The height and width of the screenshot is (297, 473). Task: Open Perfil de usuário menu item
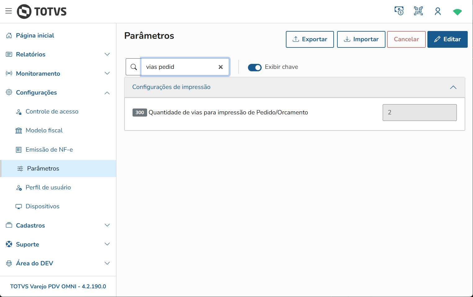48,187
